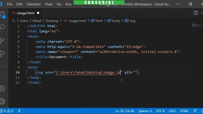Click CRLF end of line setting
This screenshot has height=114, width=203.
(172, 111)
